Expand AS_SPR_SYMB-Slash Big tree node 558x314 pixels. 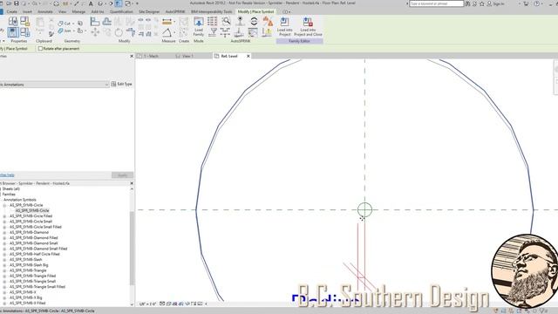[x=4, y=265]
